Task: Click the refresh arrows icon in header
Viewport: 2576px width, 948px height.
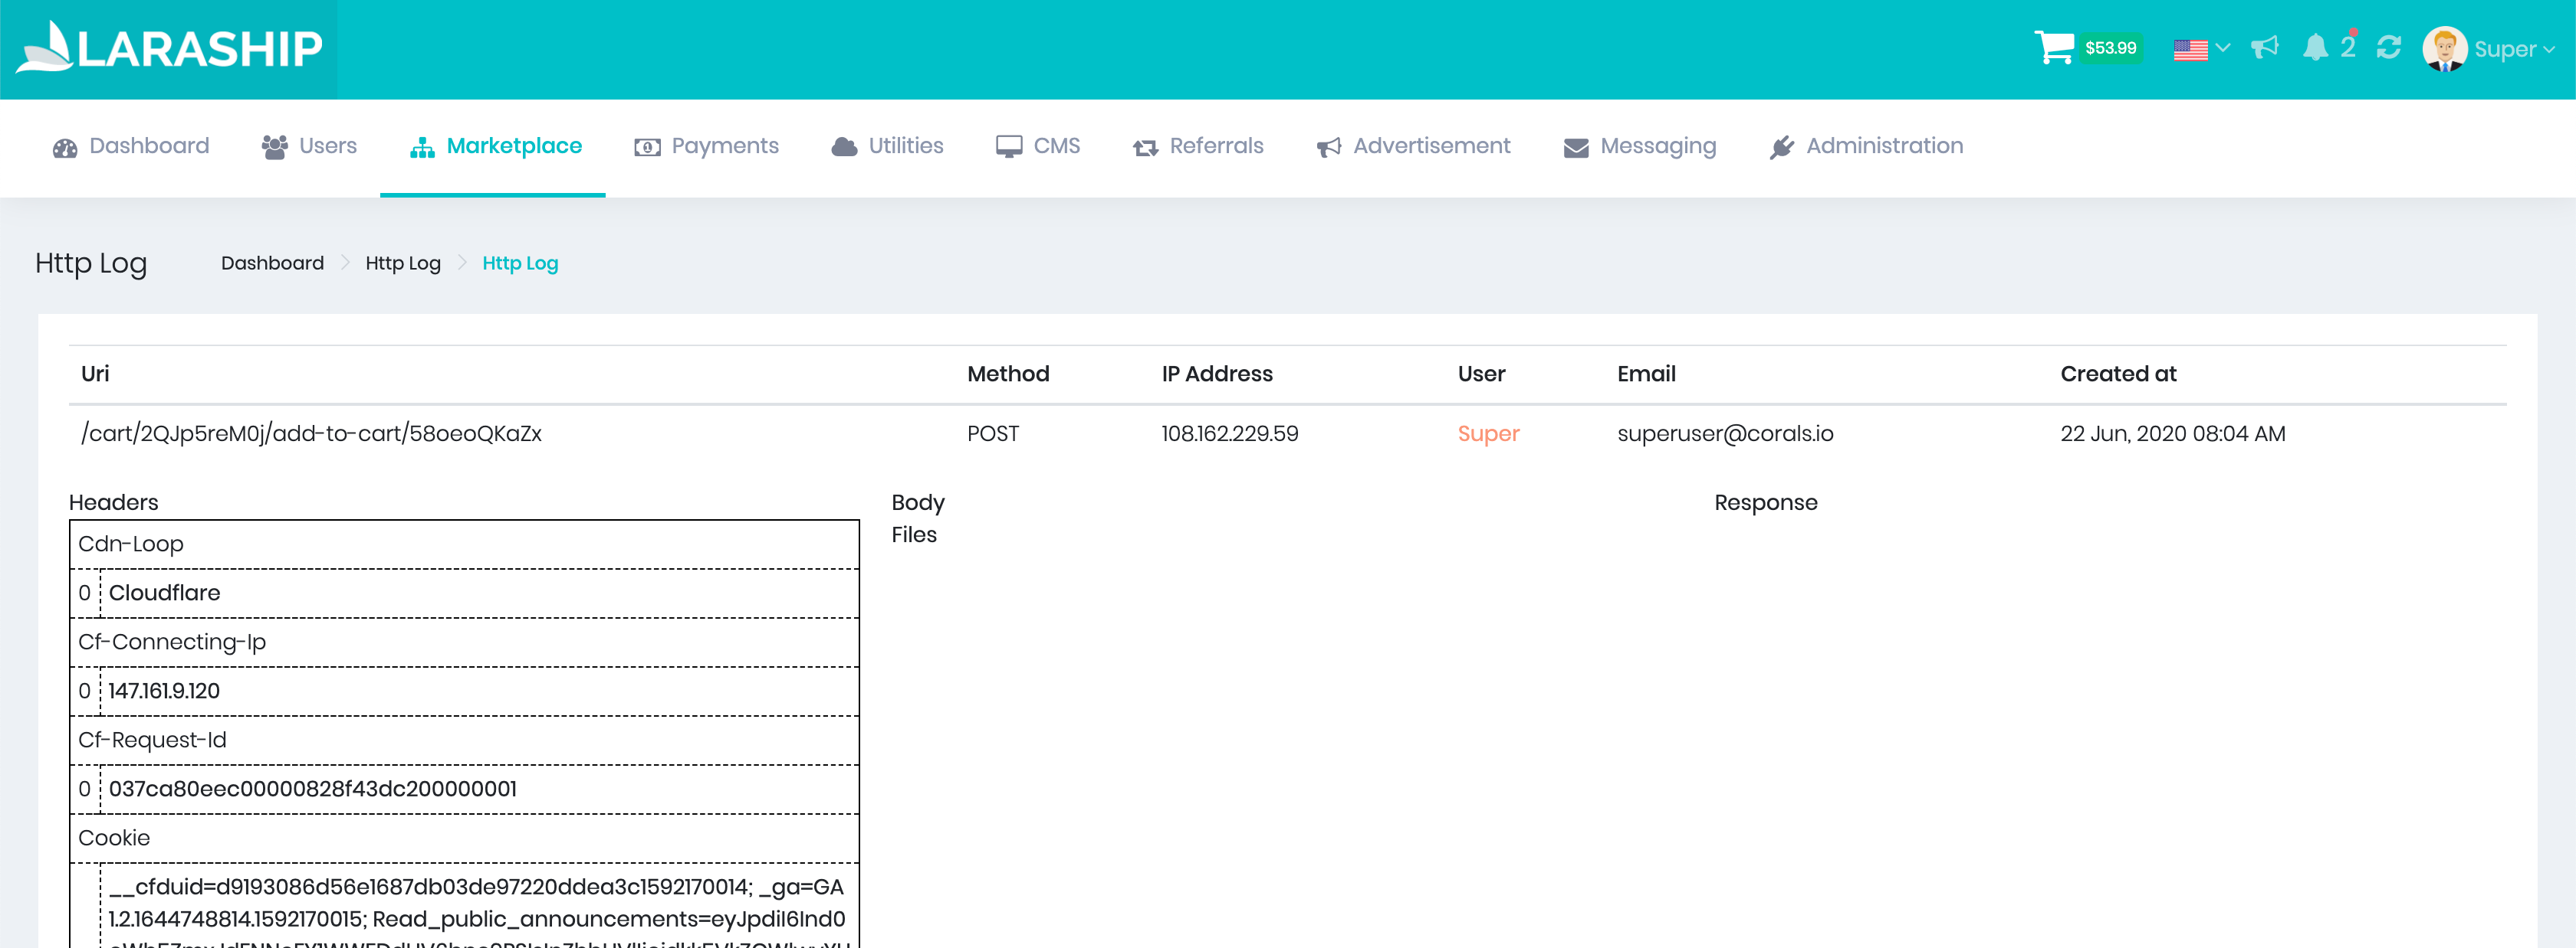Action: pos(2388,47)
